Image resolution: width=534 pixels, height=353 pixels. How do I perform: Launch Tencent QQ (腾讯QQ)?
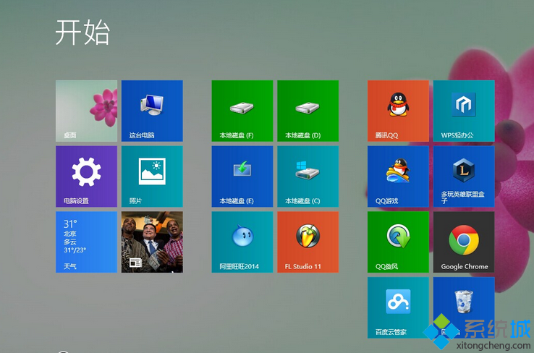tap(399, 111)
